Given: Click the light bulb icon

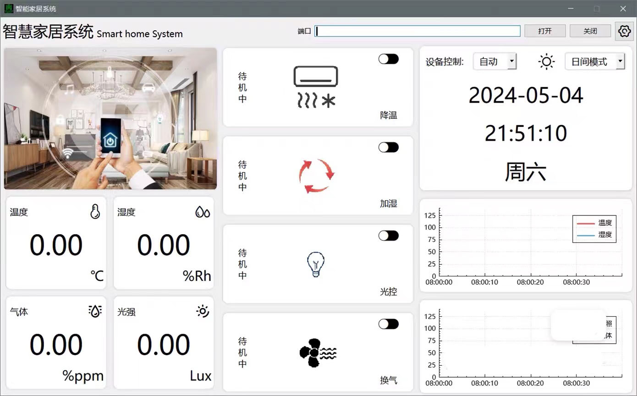Looking at the screenshot, I should pyautogui.click(x=316, y=264).
